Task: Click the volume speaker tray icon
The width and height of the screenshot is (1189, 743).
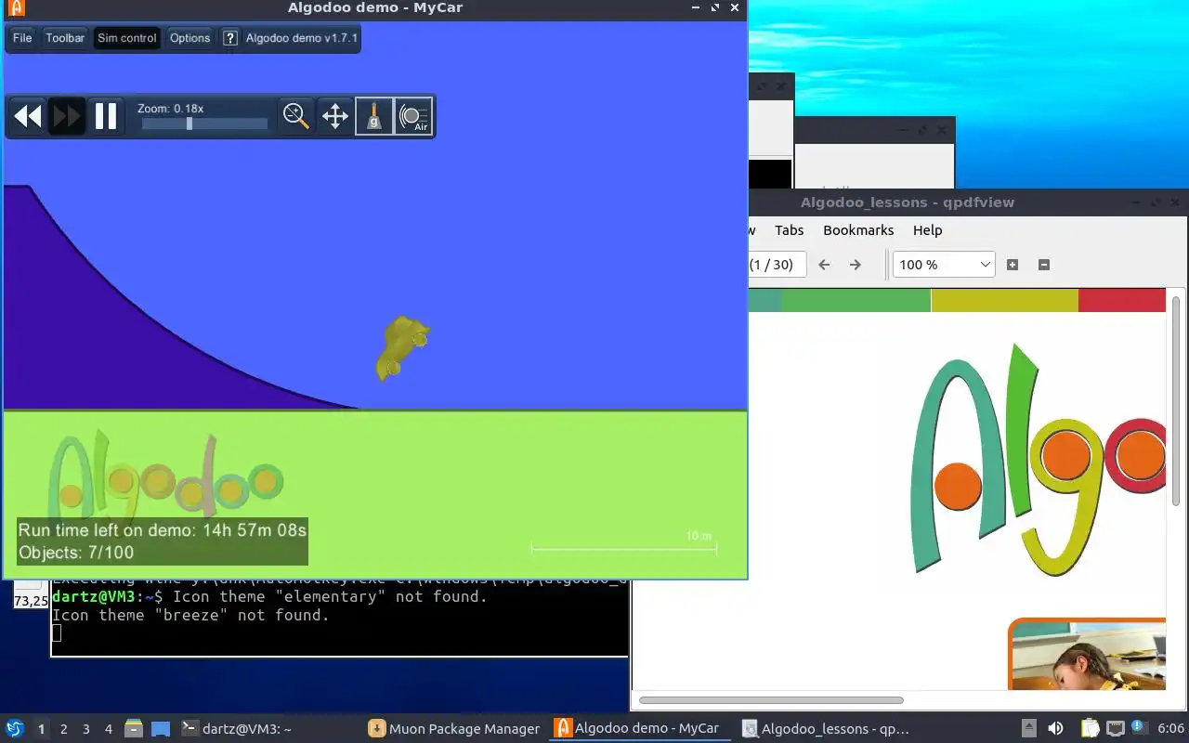Action: [x=1055, y=728]
